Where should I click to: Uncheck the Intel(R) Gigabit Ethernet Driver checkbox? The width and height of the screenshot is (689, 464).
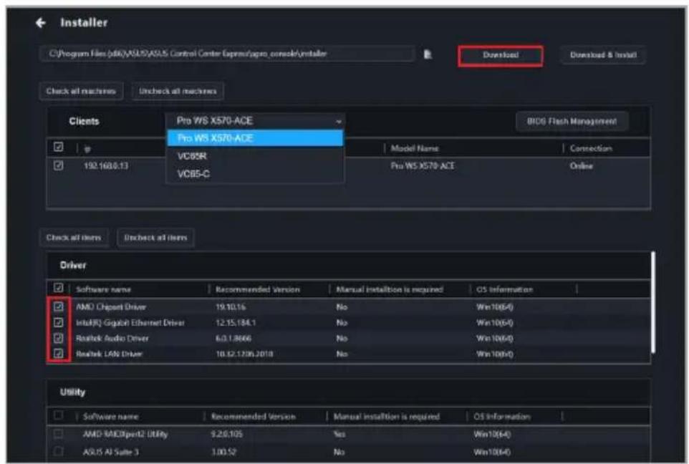59,322
